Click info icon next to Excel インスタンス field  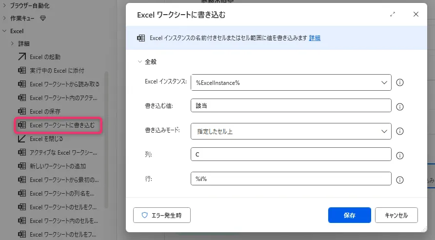400,82
